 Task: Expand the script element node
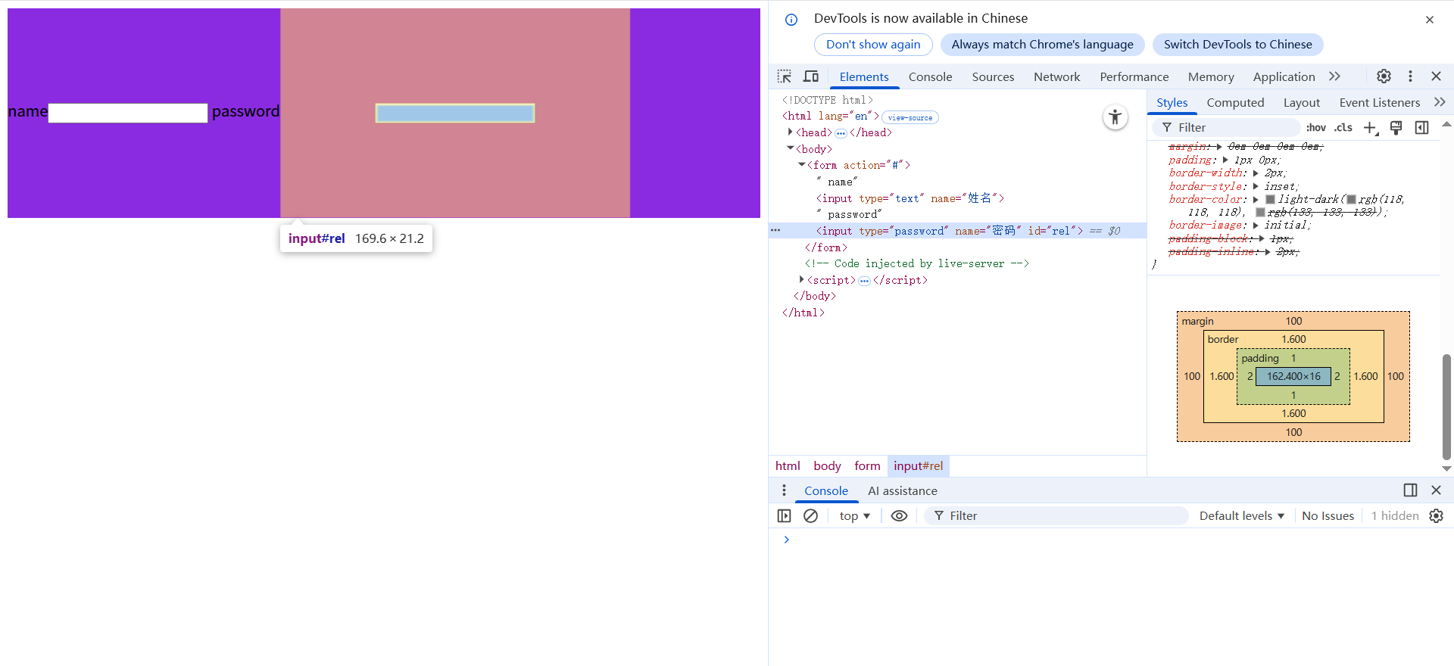point(802,280)
